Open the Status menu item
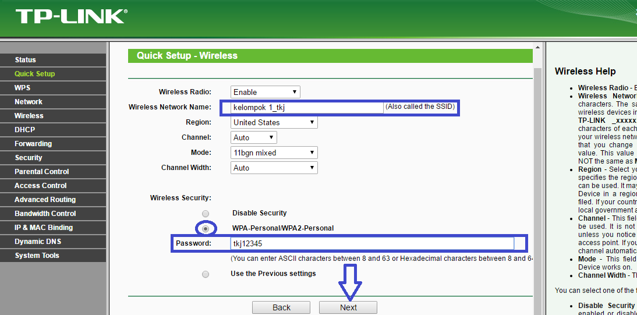Screen dimensions: 637x315 click(x=53, y=60)
